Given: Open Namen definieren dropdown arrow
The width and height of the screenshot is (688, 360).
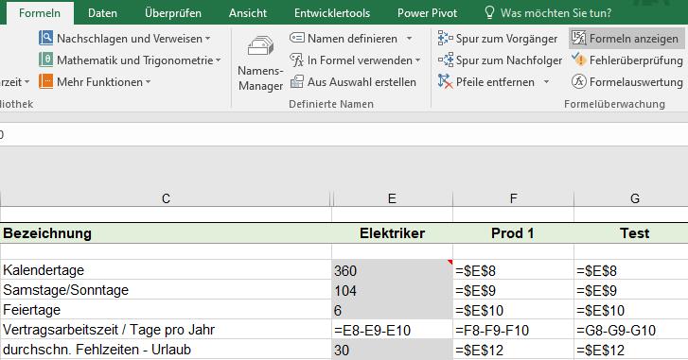Looking at the screenshot, I should [409, 39].
